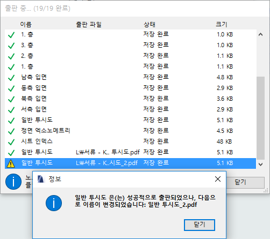Click the green checkmark beside 서측 입면
Screen dimensions: 270x239
pyautogui.click(x=11, y=110)
